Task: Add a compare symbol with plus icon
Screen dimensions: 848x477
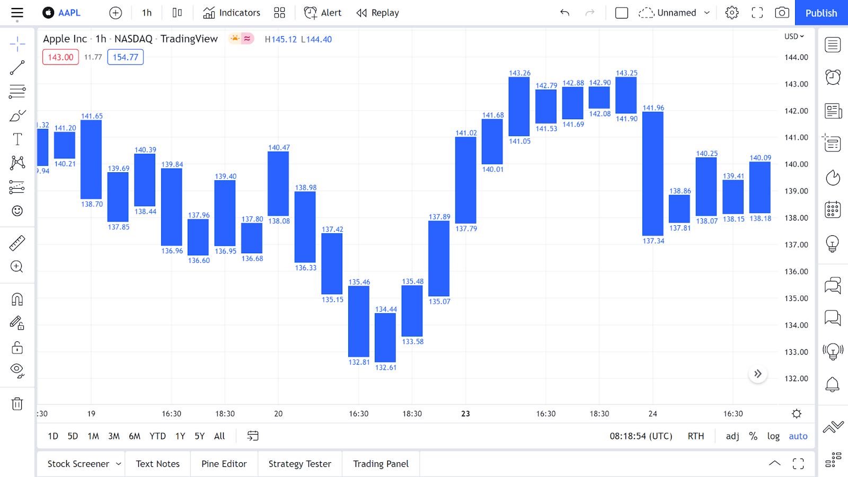Action: coord(116,13)
